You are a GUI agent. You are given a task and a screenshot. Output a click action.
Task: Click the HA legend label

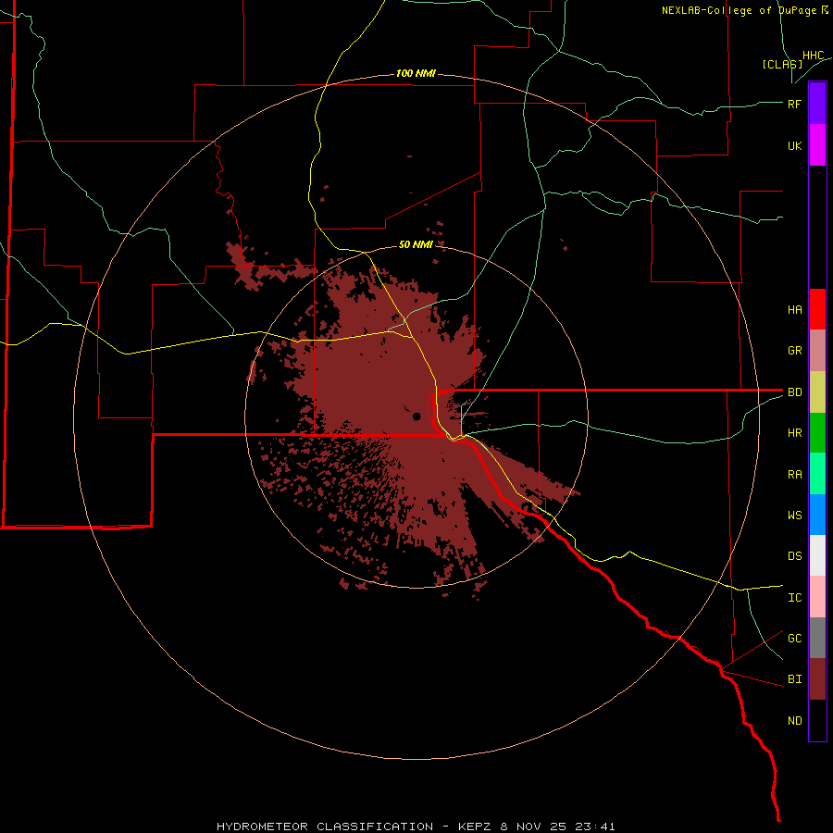pyautogui.click(x=794, y=309)
